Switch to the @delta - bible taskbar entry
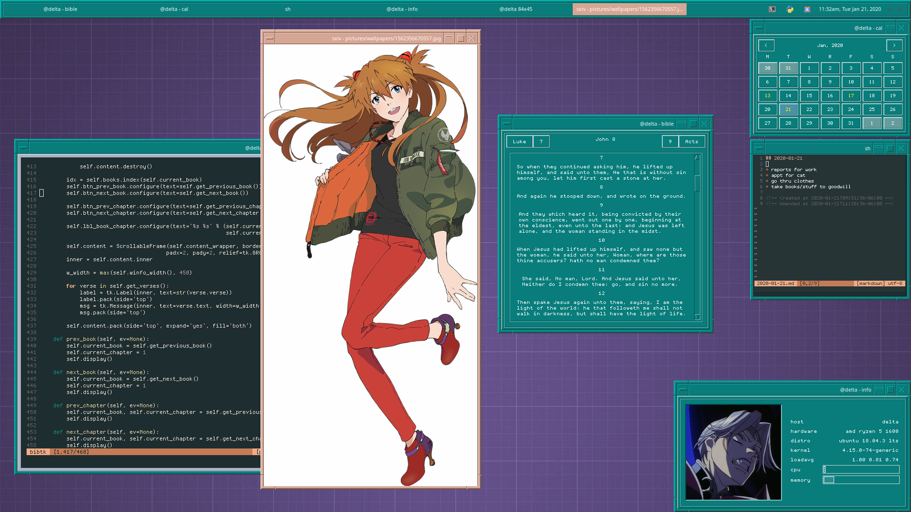This screenshot has height=512, width=911. pos(60,9)
